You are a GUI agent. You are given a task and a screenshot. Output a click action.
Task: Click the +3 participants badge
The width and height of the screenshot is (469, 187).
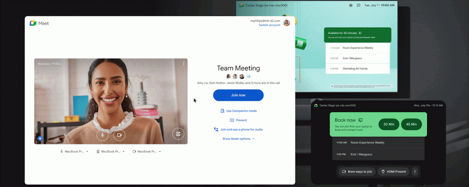click(x=249, y=76)
